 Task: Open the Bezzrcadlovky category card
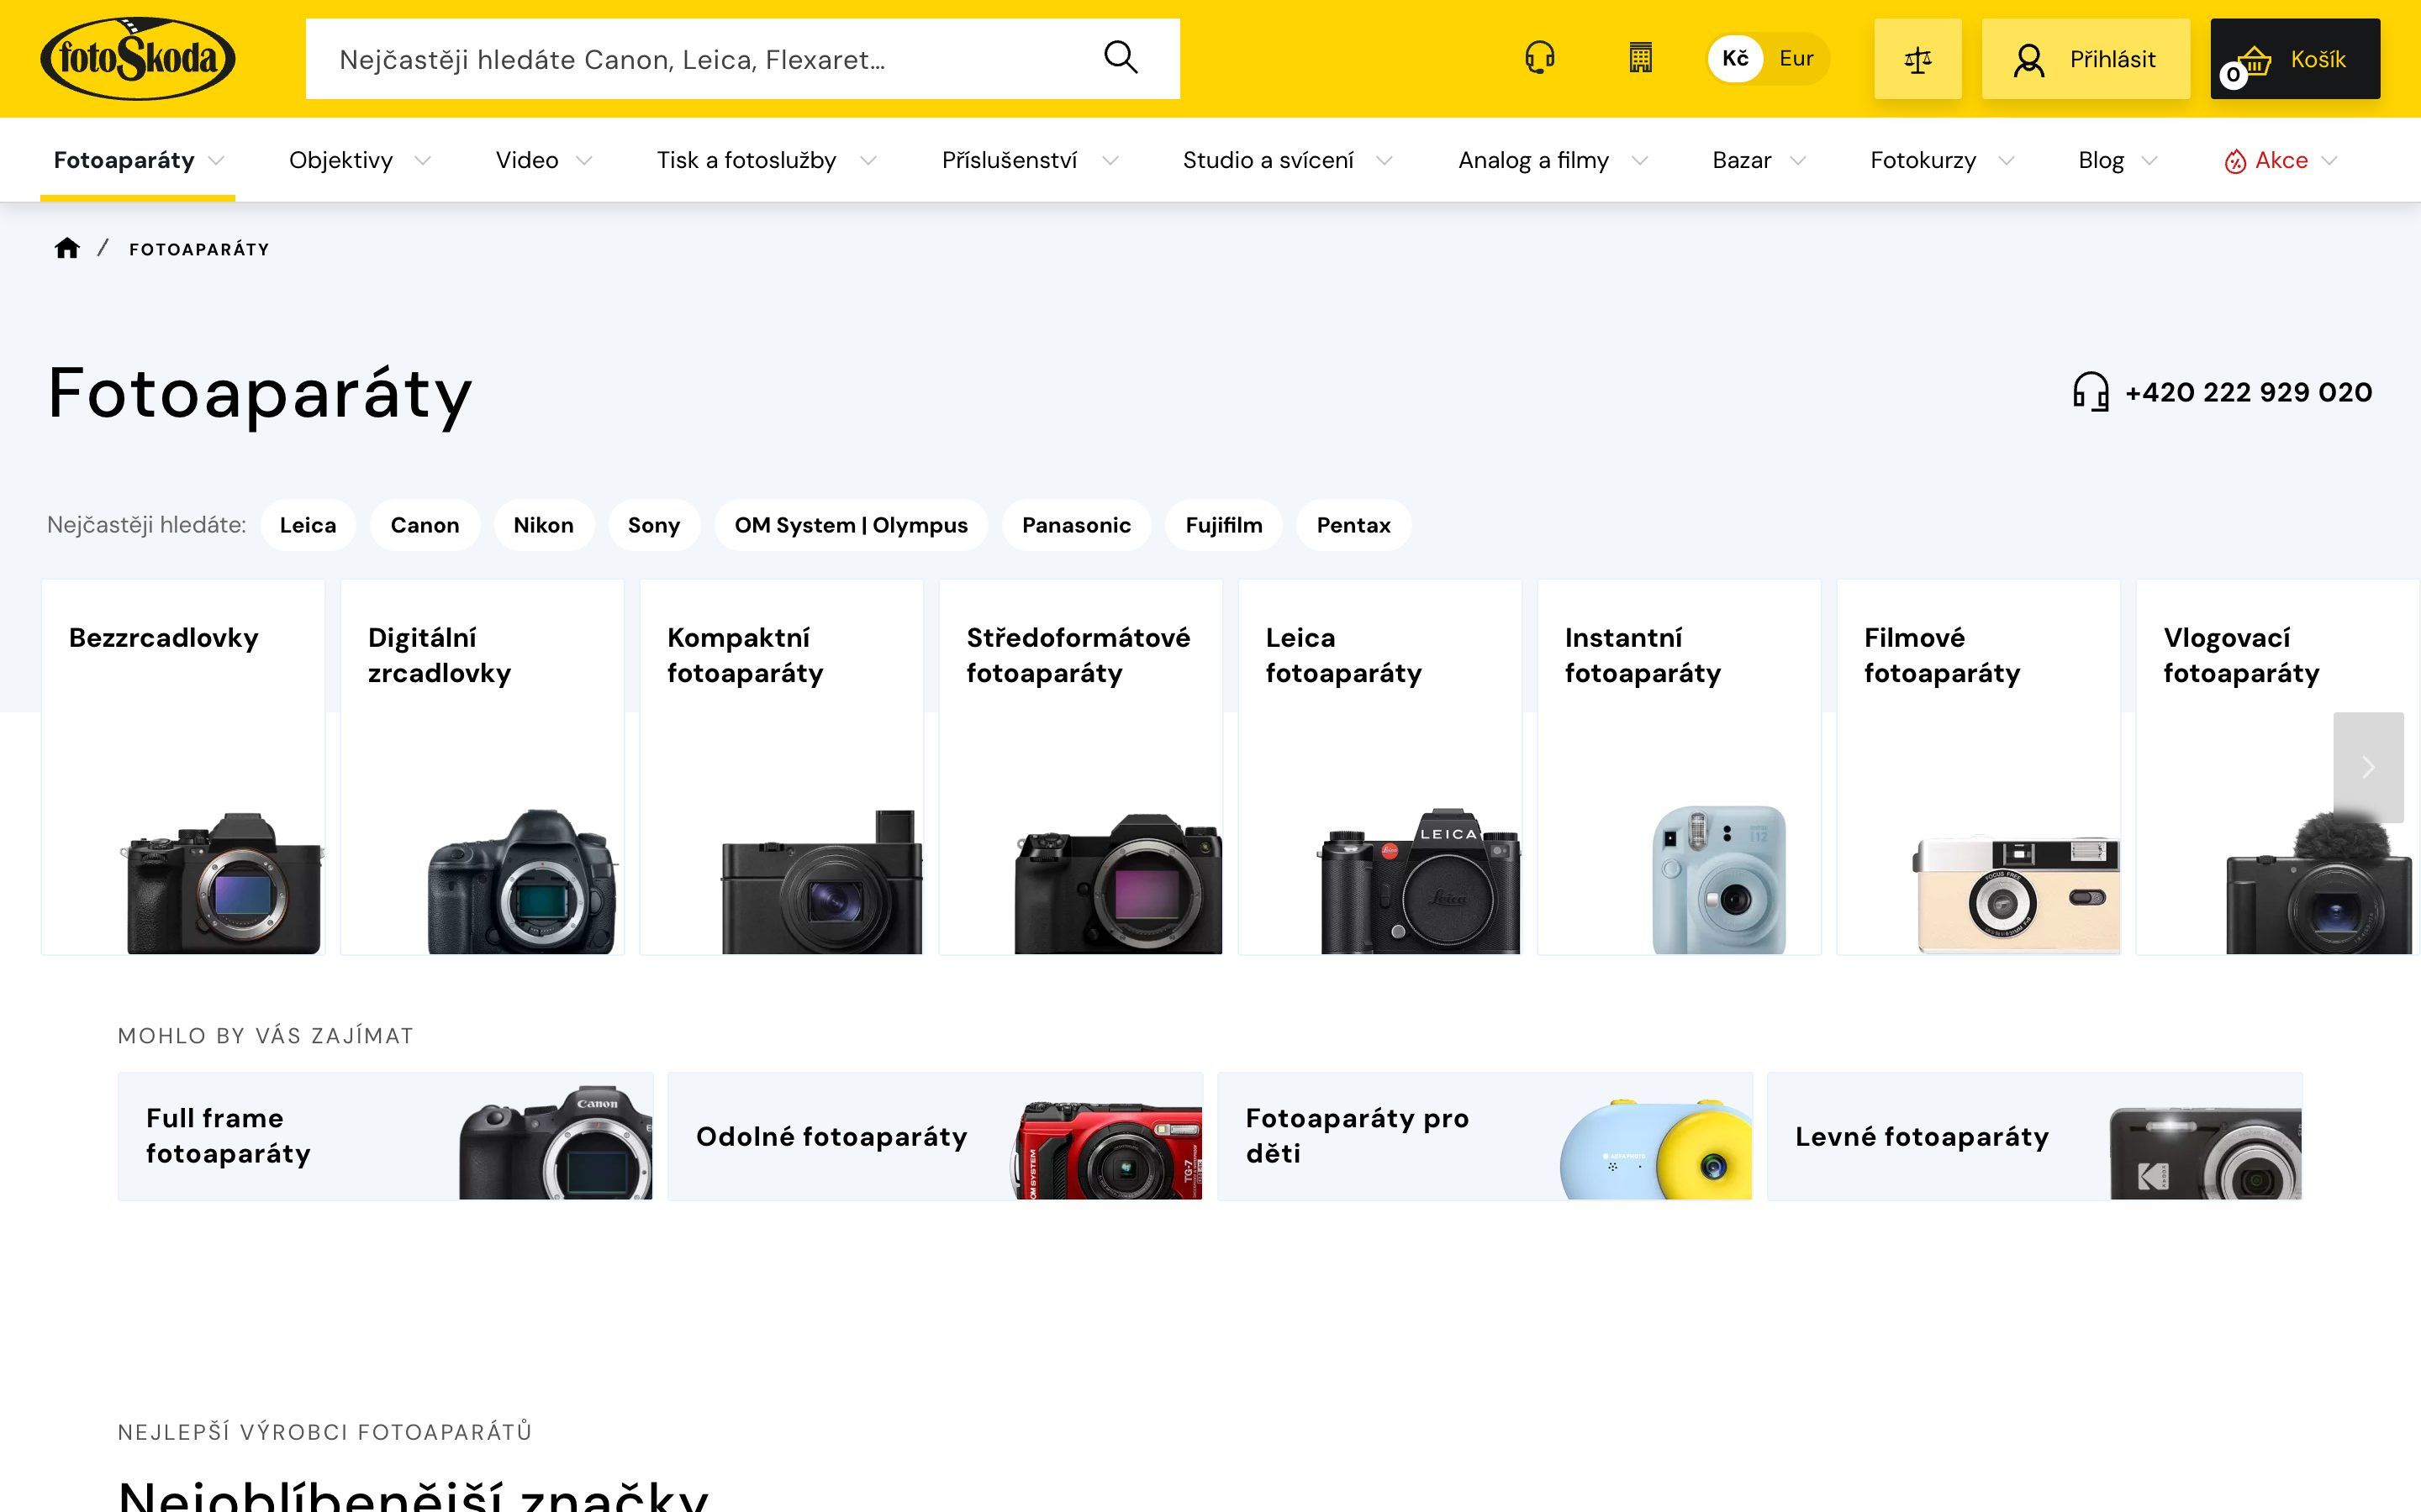tap(183, 767)
